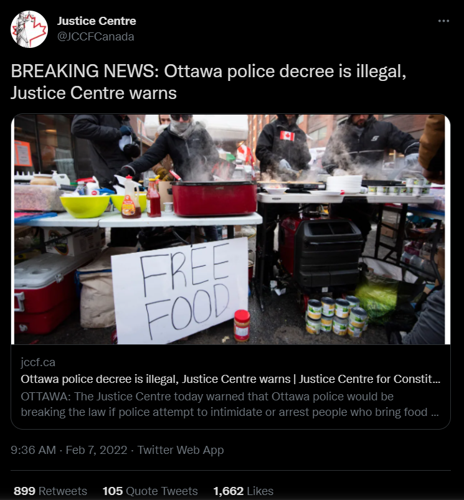Viewport: 464px width, 500px height.
Task: Open the 9:36 AM tweet timestamp
Action: click(x=33, y=450)
